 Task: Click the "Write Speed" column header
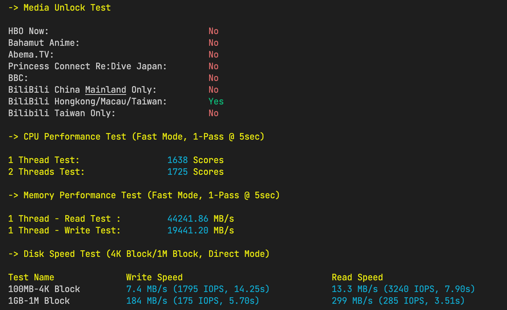click(x=154, y=277)
